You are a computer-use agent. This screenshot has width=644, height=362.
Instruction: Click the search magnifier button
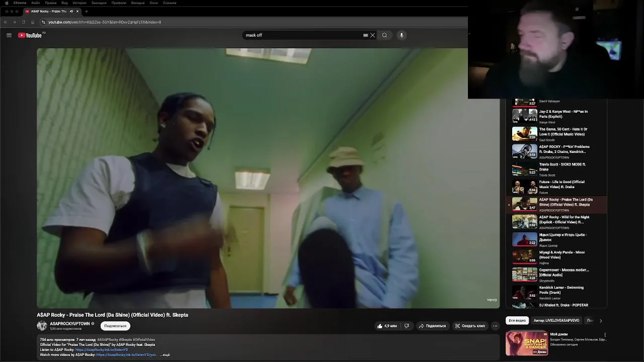click(x=384, y=35)
